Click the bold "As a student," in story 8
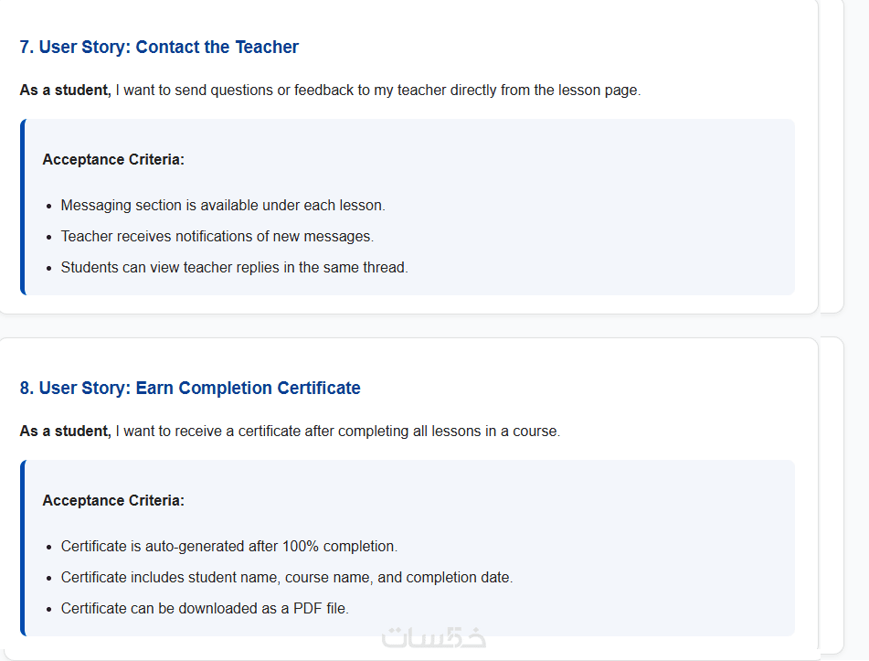Screen dimensions: 869x661 (x=65, y=431)
